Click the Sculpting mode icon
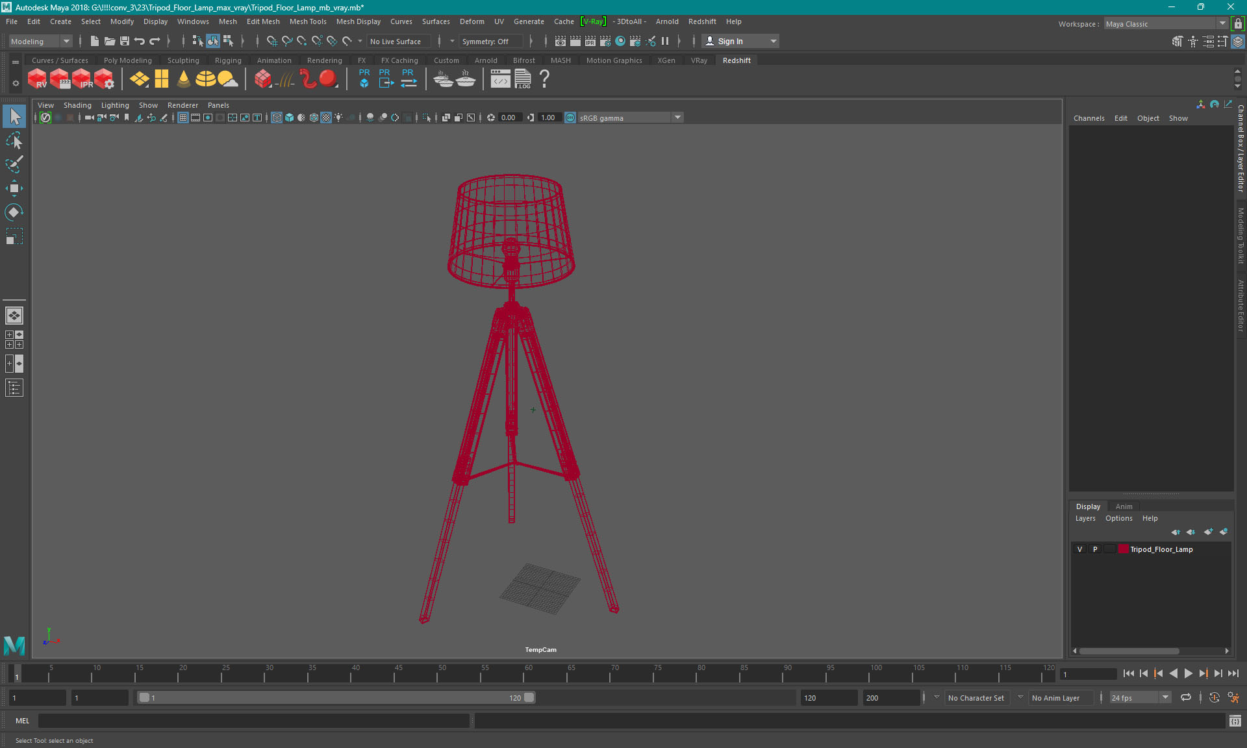The width and height of the screenshot is (1247, 748). (183, 60)
